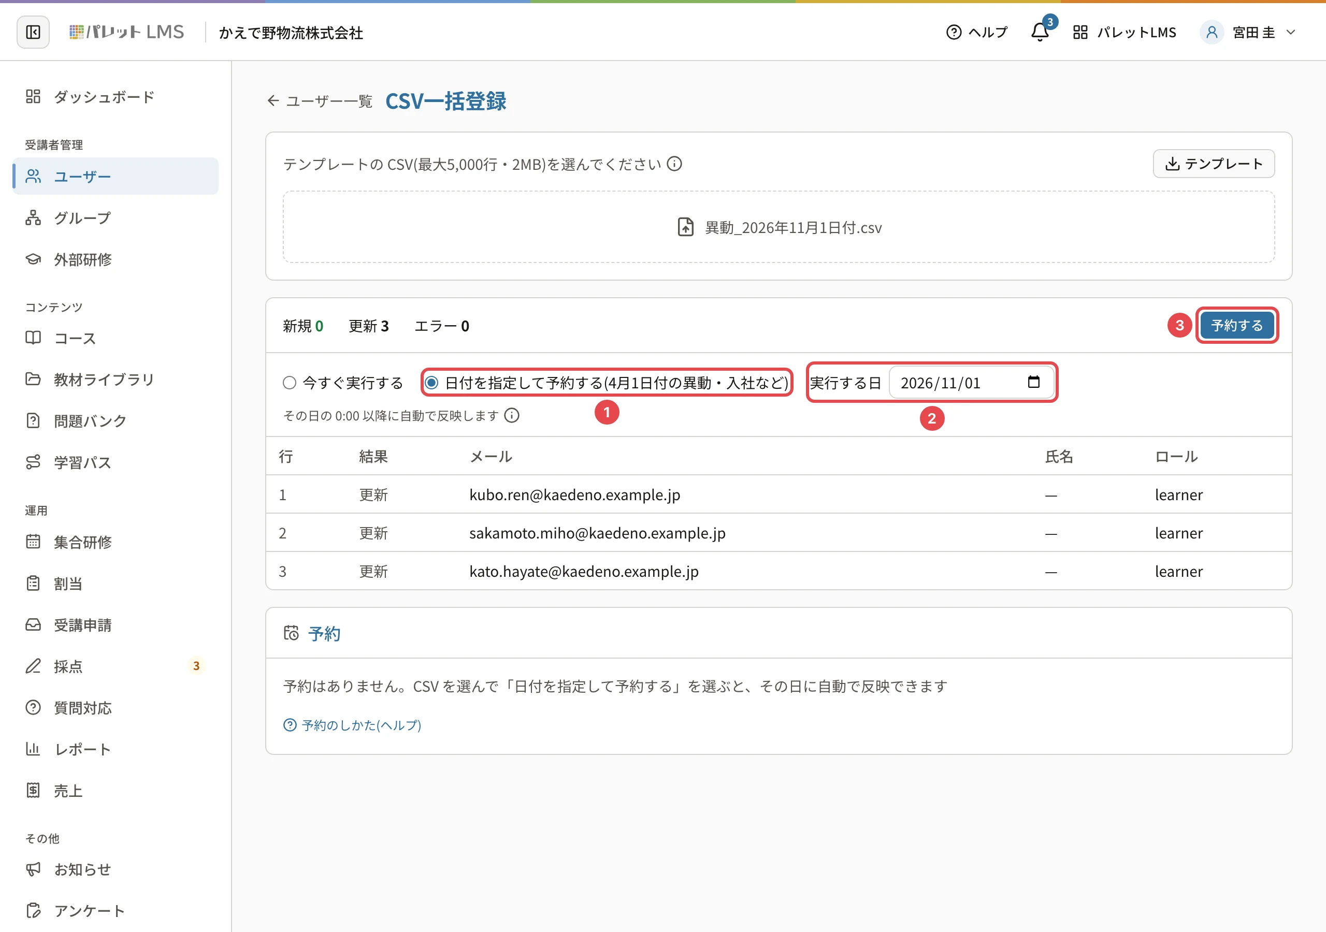Click the uploaded file 異動_2026年11月1日付.csv
The height and width of the screenshot is (932, 1326).
point(779,227)
